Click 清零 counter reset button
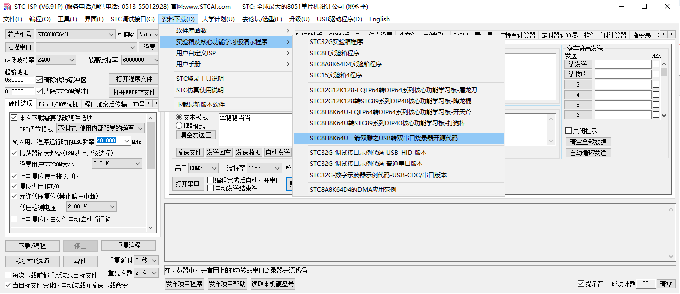Image resolution: width=680 pixels, height=294 pixels. pos(666,284)
